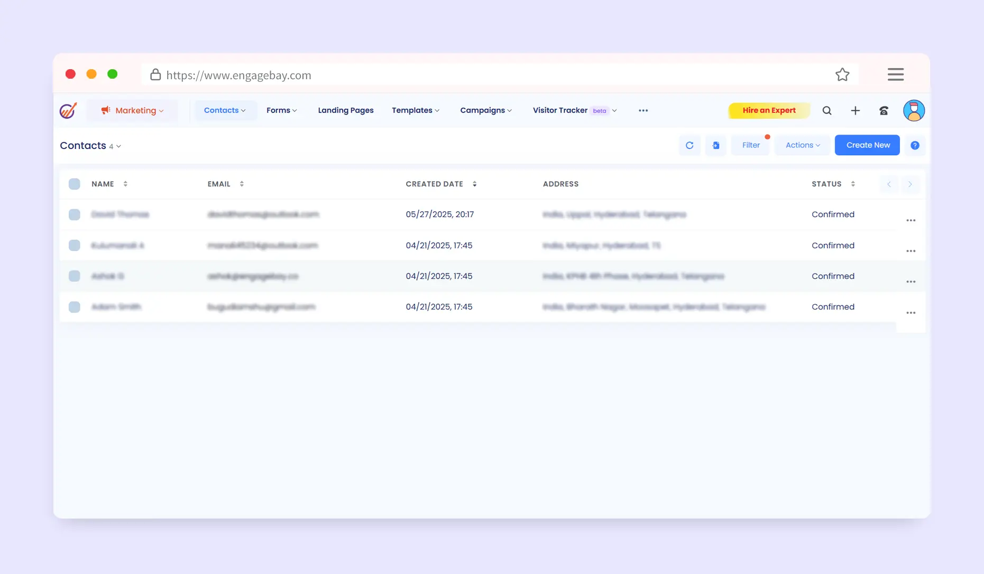Open the Actions dropdown
This screenshot has height=574, width=984.
[x=802, y=145]
